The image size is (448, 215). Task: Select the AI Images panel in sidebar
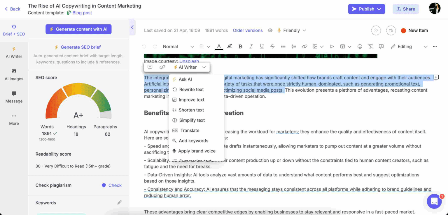tap(14, 75)
